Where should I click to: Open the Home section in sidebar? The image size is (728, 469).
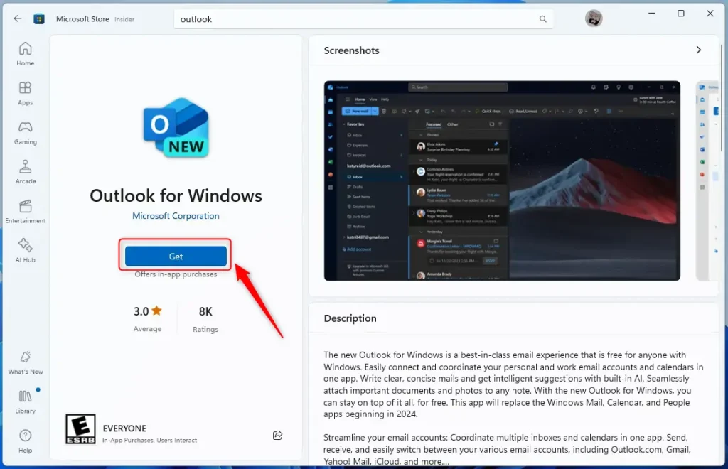coord(25,54)
